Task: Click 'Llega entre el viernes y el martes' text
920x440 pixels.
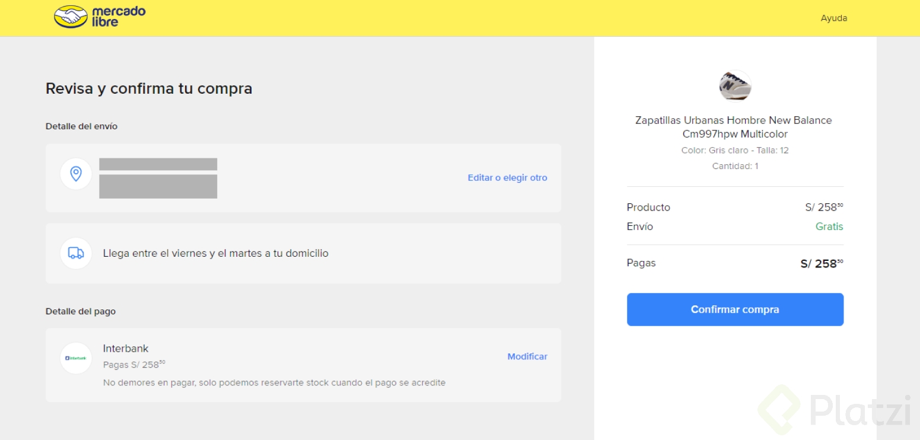Action: [x=215, y=253]
